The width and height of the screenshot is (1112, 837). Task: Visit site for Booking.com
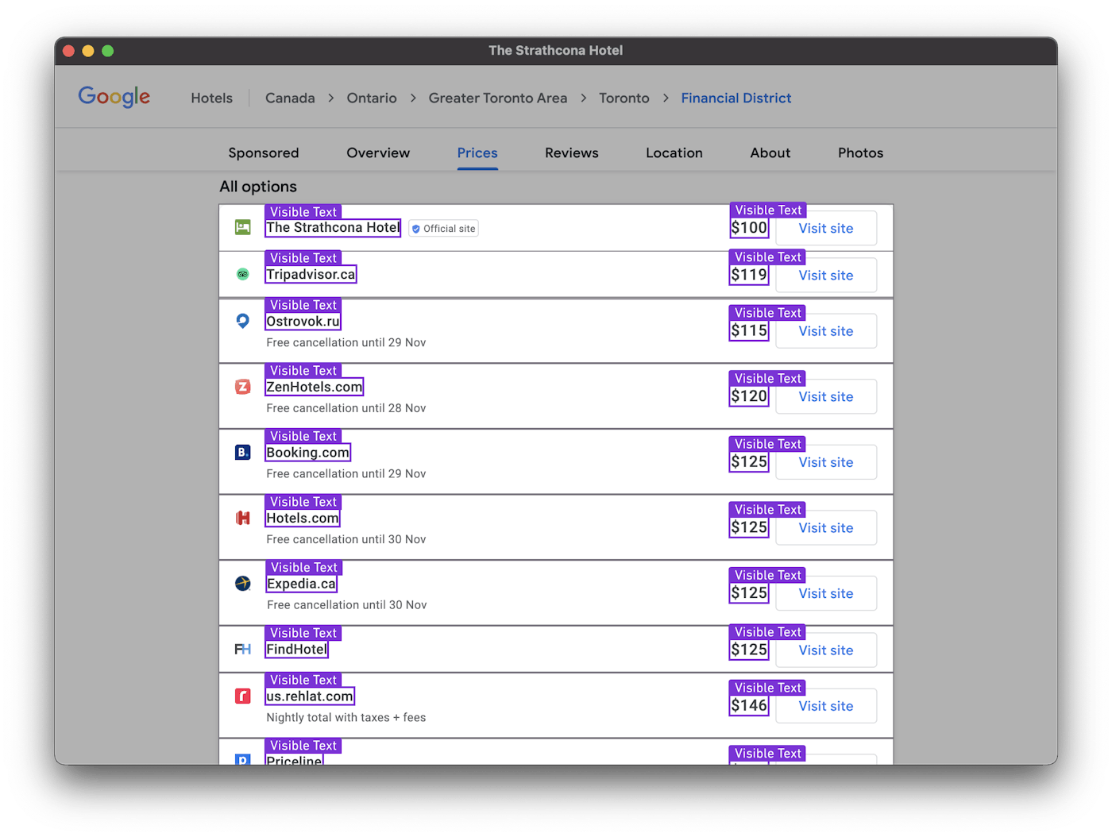(826, 462)
